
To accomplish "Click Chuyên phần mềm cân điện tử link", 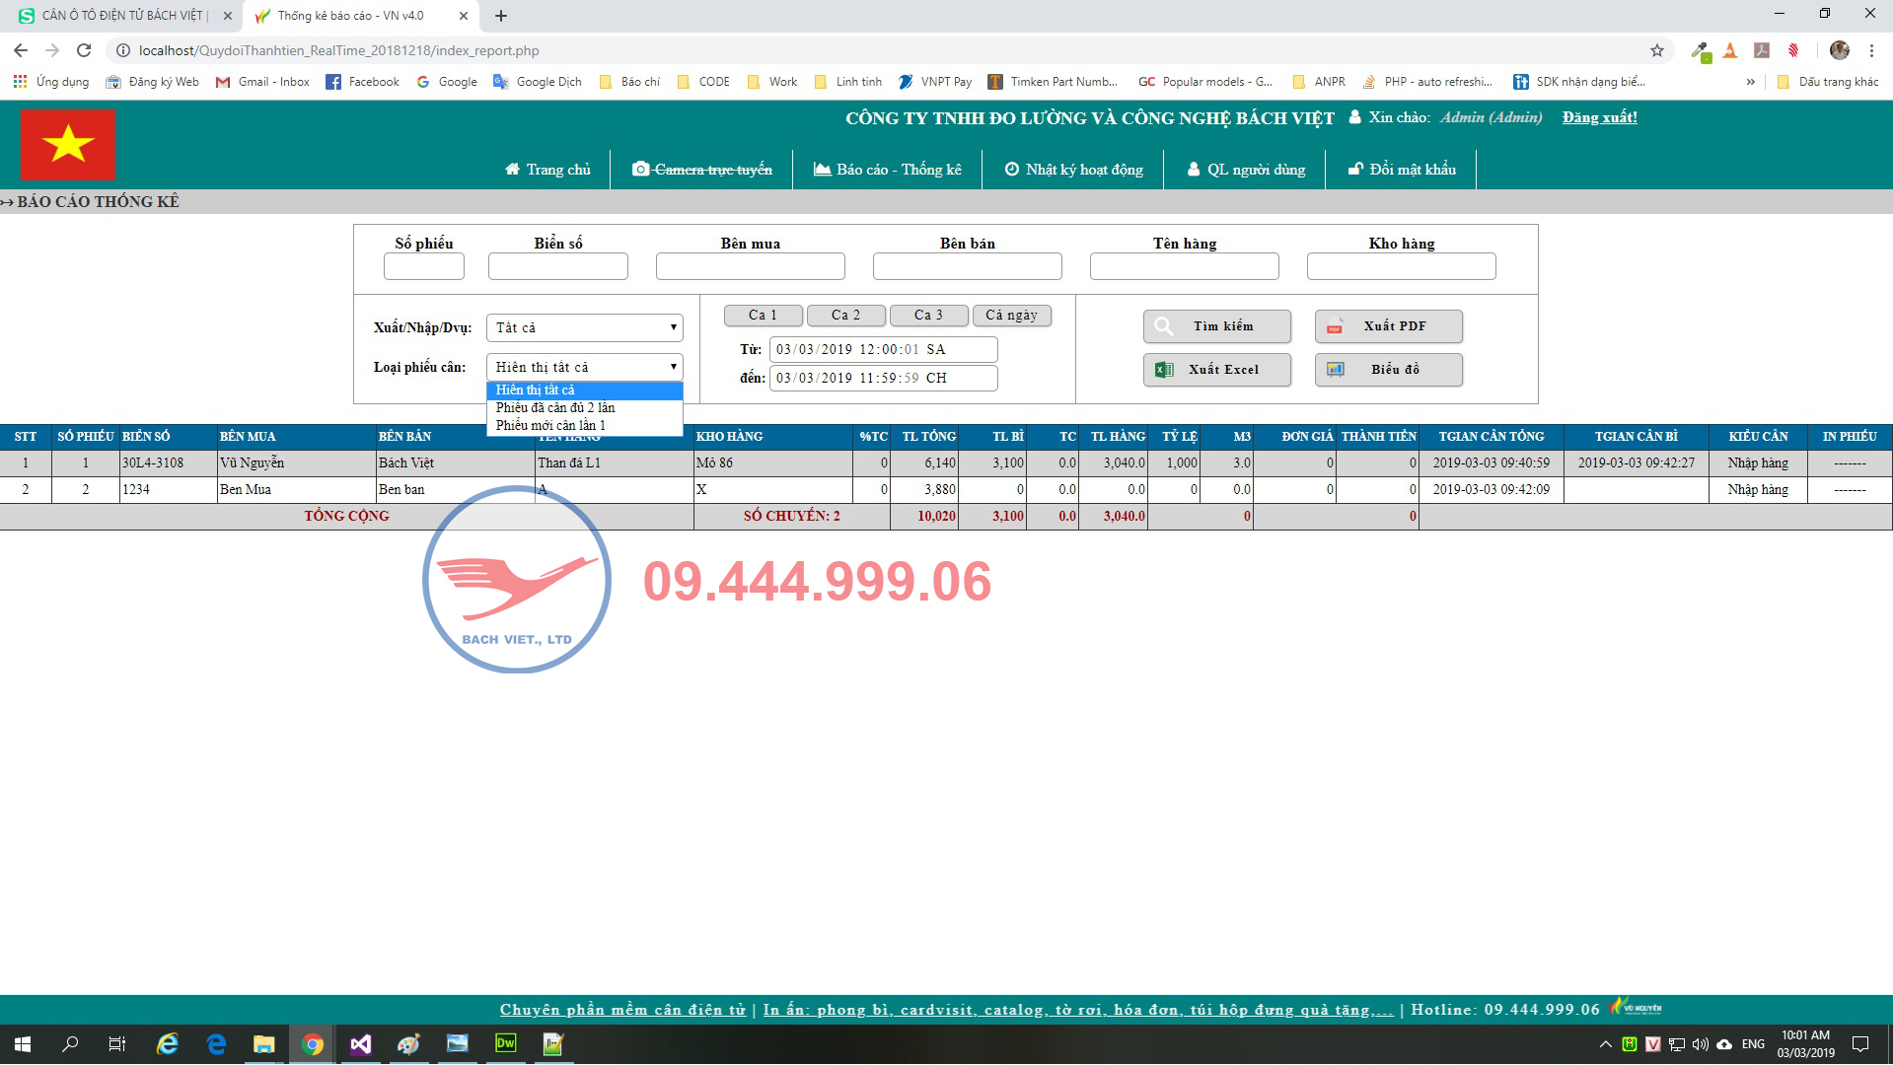I will [622, 1010].
